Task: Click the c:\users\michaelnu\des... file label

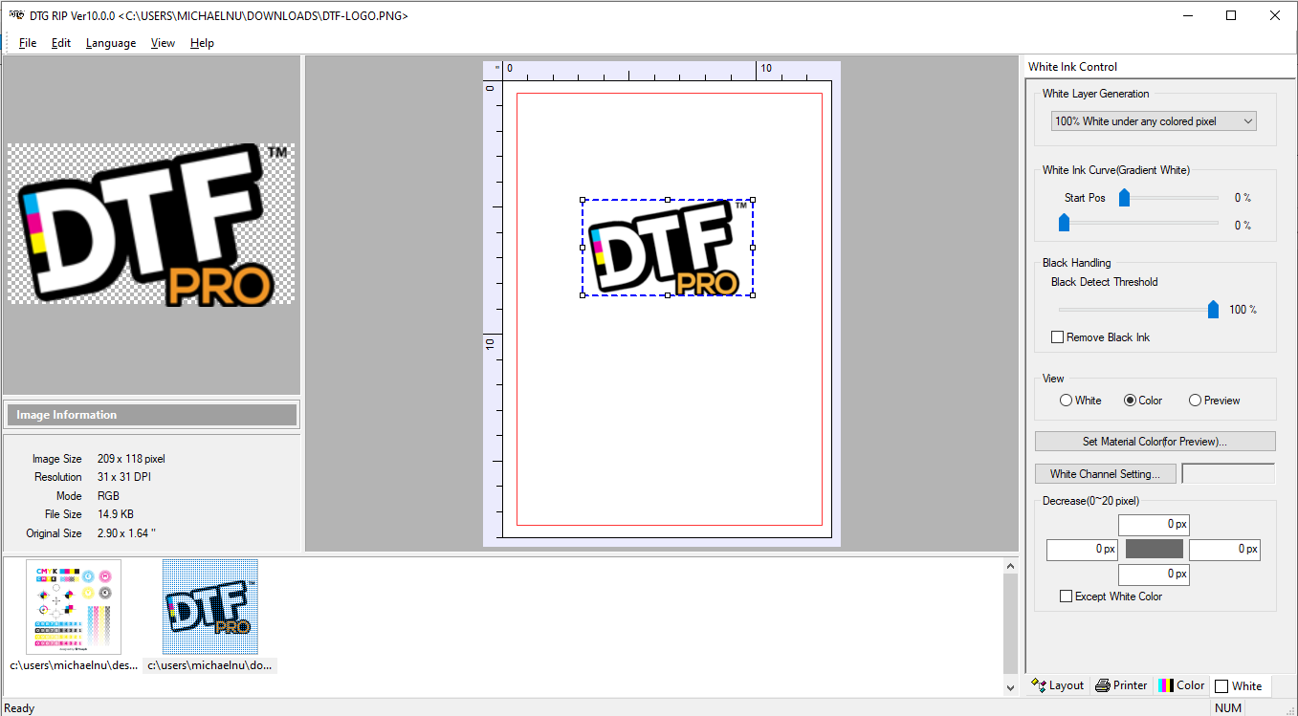Action: pyautogui.click(x=74, y=665)
